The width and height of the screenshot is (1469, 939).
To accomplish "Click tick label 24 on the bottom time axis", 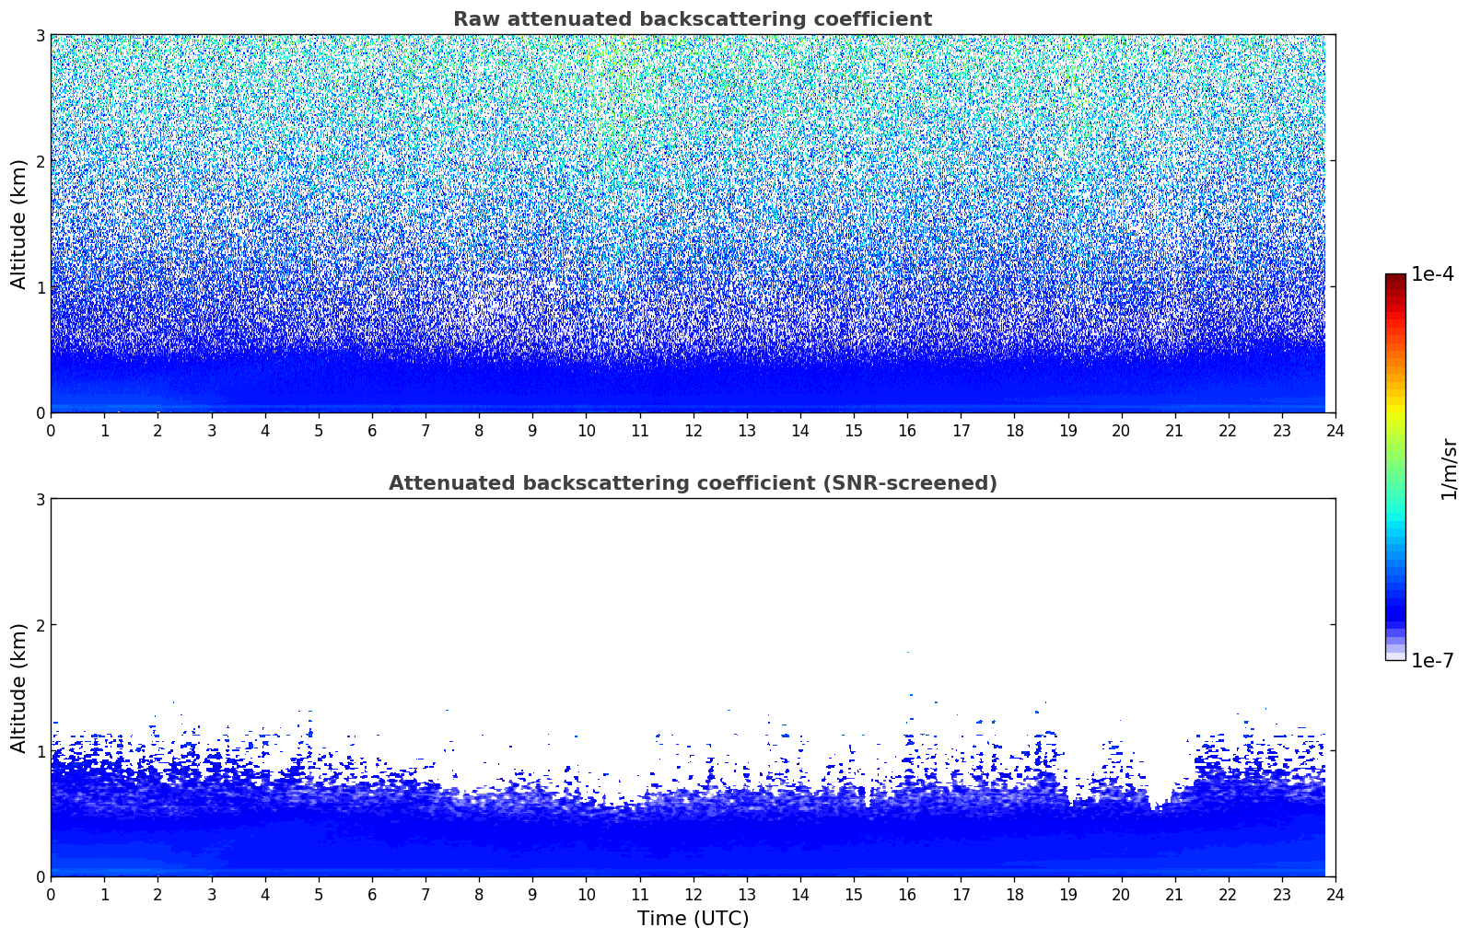I will (1335, 895).
